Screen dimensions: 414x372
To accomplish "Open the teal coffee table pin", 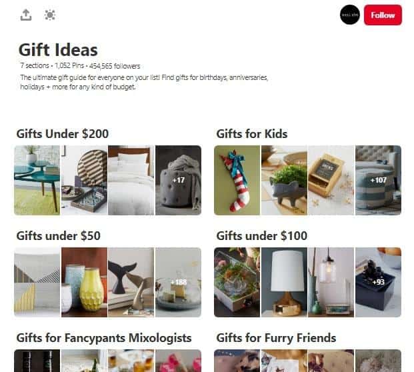I will [x=37, y=180].
